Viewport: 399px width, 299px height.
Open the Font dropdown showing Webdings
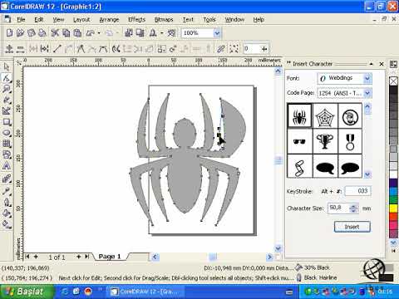click(344, 78)
